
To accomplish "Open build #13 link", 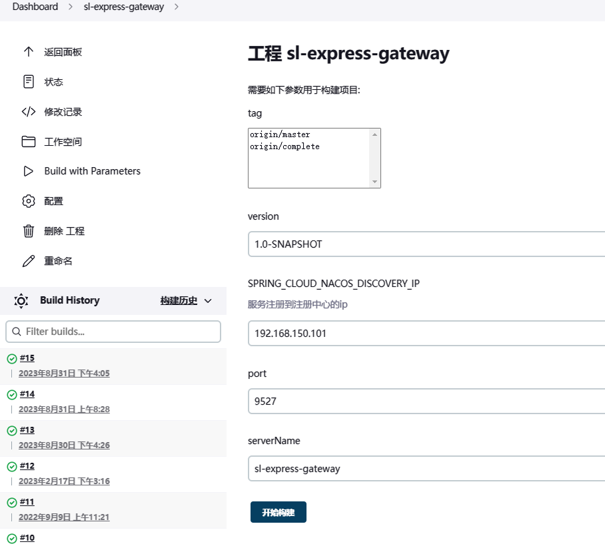I will (27, 429).
